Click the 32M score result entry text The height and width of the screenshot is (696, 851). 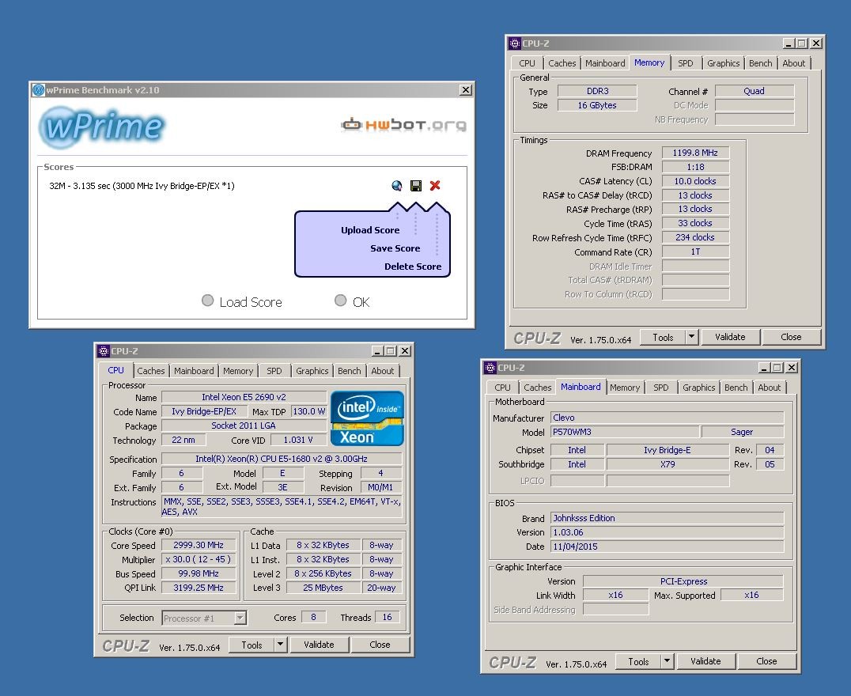[142, 187]
